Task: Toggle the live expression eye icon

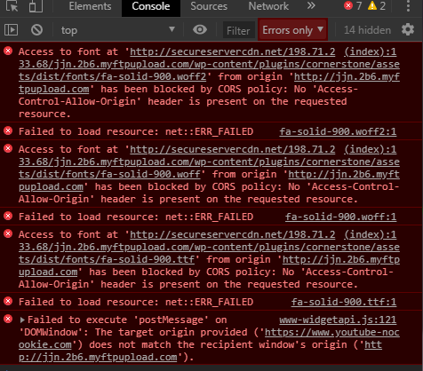Action: point(200,29)
